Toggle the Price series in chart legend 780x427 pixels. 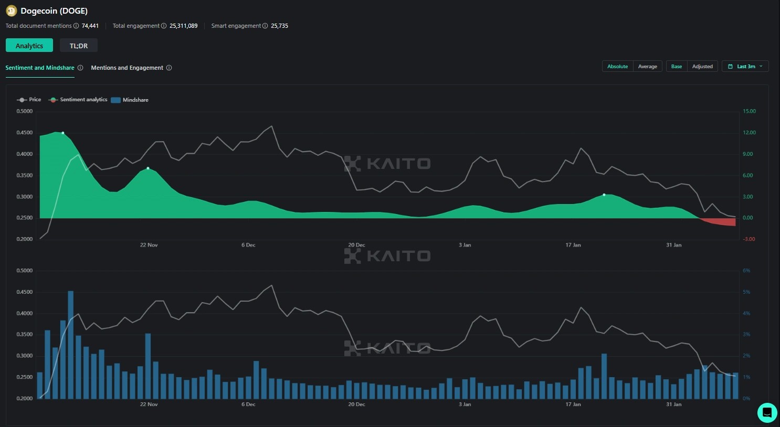click(29, 100)
